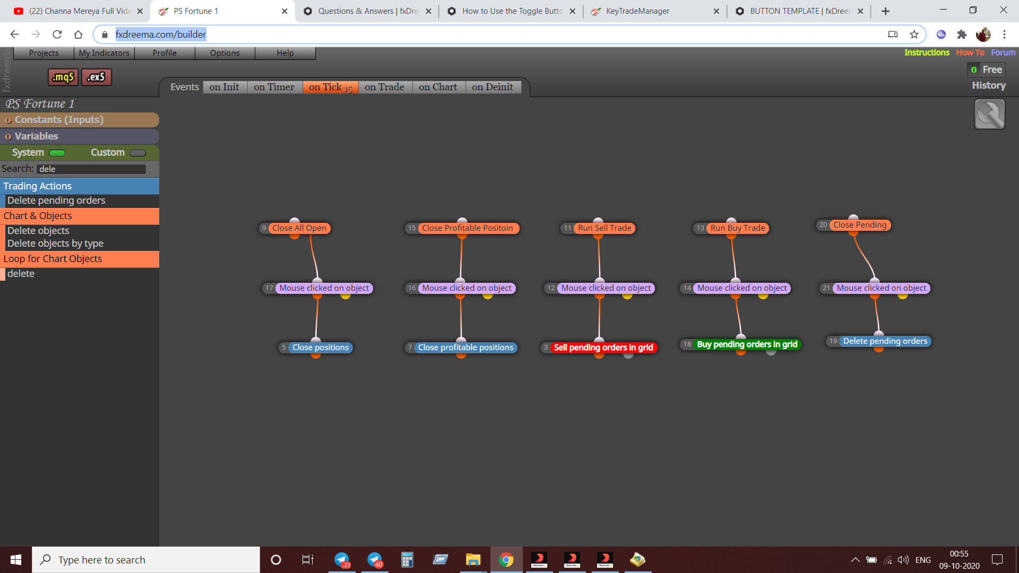Screen dimensions: 1019x573
Task: Switch to the on Trade event tab
Action: (x=384, y=87)
